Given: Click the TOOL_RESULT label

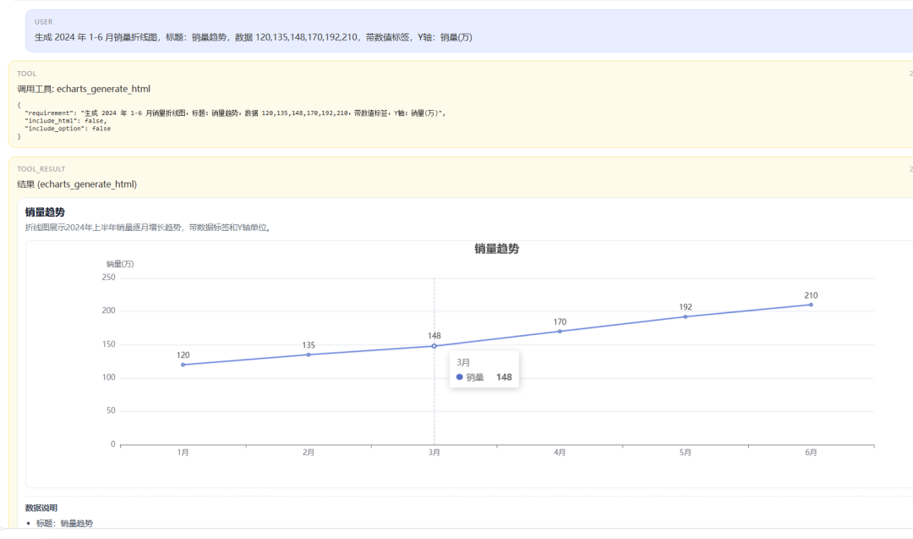Looking at the screenshot, I should click(41, 169).
